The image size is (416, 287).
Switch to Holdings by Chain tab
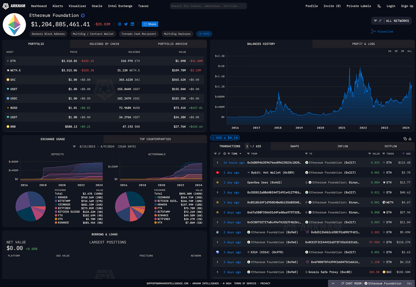[104, 44]
